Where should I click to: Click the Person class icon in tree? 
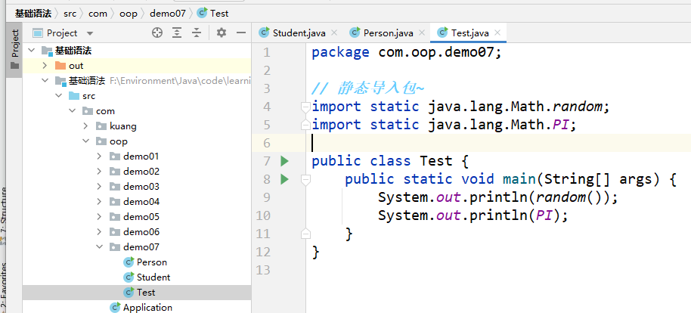point(129,262)
